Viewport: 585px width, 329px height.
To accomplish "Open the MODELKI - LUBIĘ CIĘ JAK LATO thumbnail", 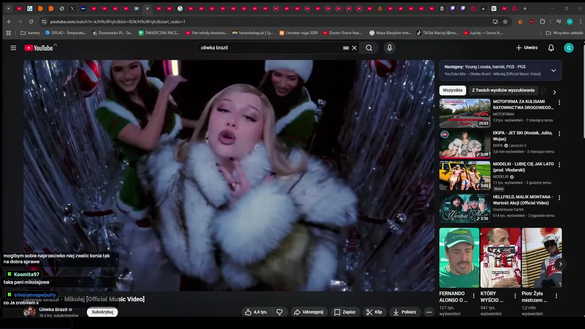I will click(x=465, y=175).
